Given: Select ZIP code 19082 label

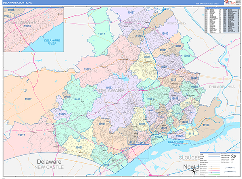Looking at the screenshot, I should (194, 78).
